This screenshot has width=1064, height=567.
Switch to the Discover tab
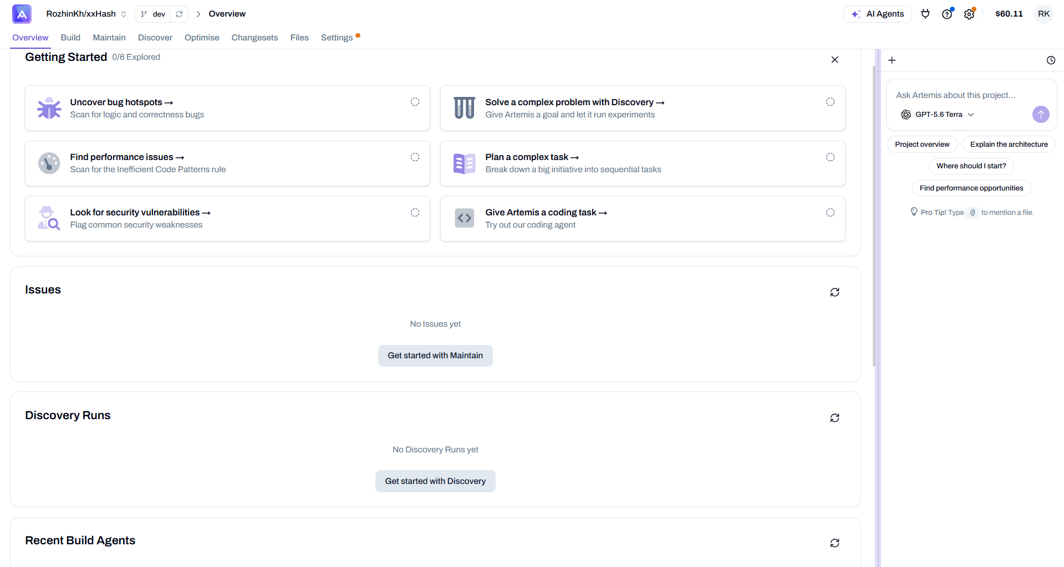coord(155,38)
